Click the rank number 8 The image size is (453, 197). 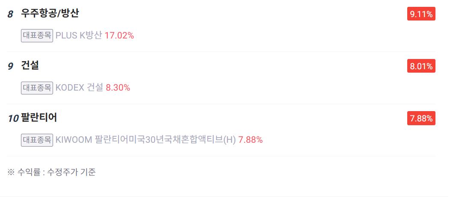click(10, 15)
